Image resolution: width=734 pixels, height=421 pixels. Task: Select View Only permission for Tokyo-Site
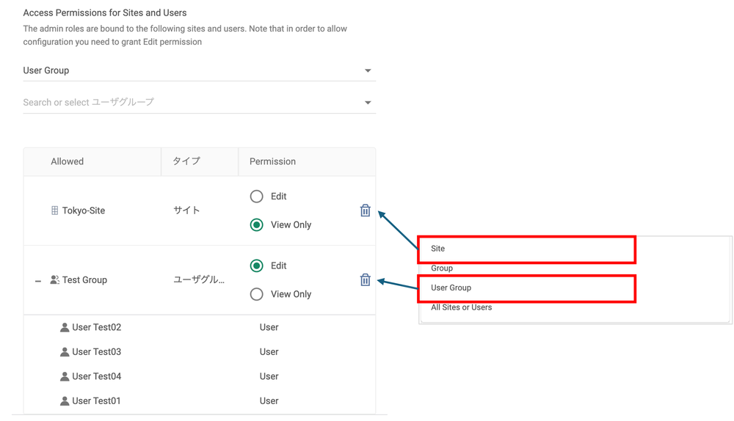coord(256,225)
